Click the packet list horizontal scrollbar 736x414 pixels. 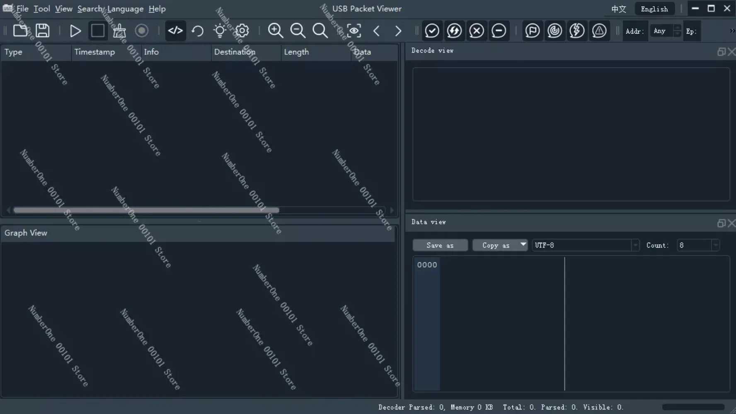coord(146,210)
